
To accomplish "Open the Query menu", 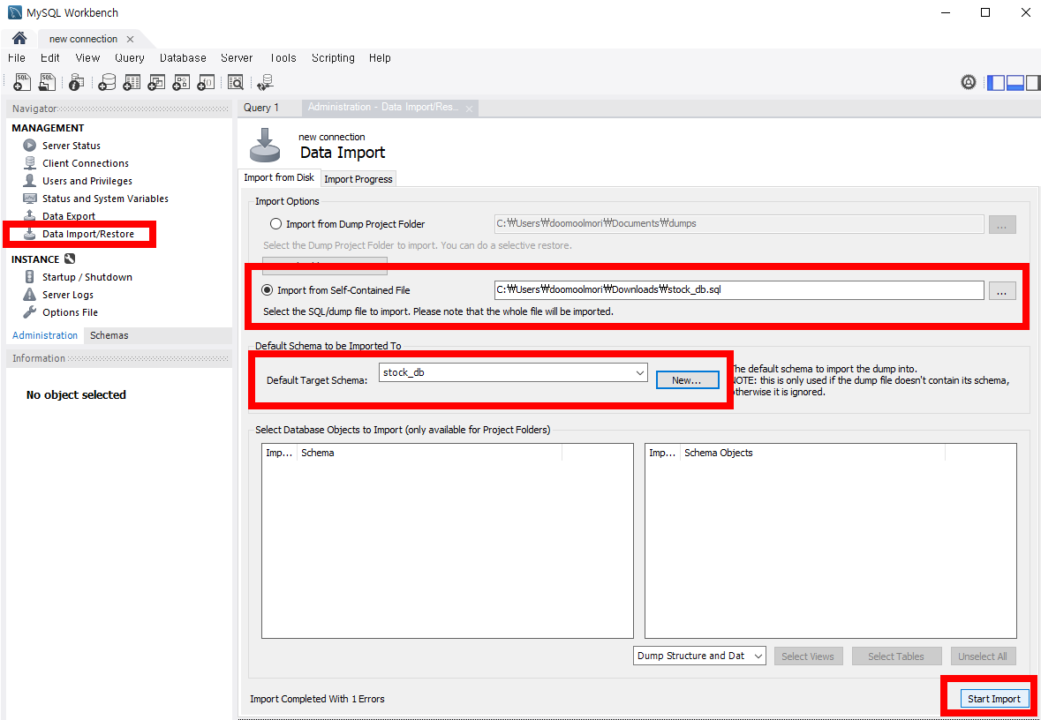I will coord(130,57).
